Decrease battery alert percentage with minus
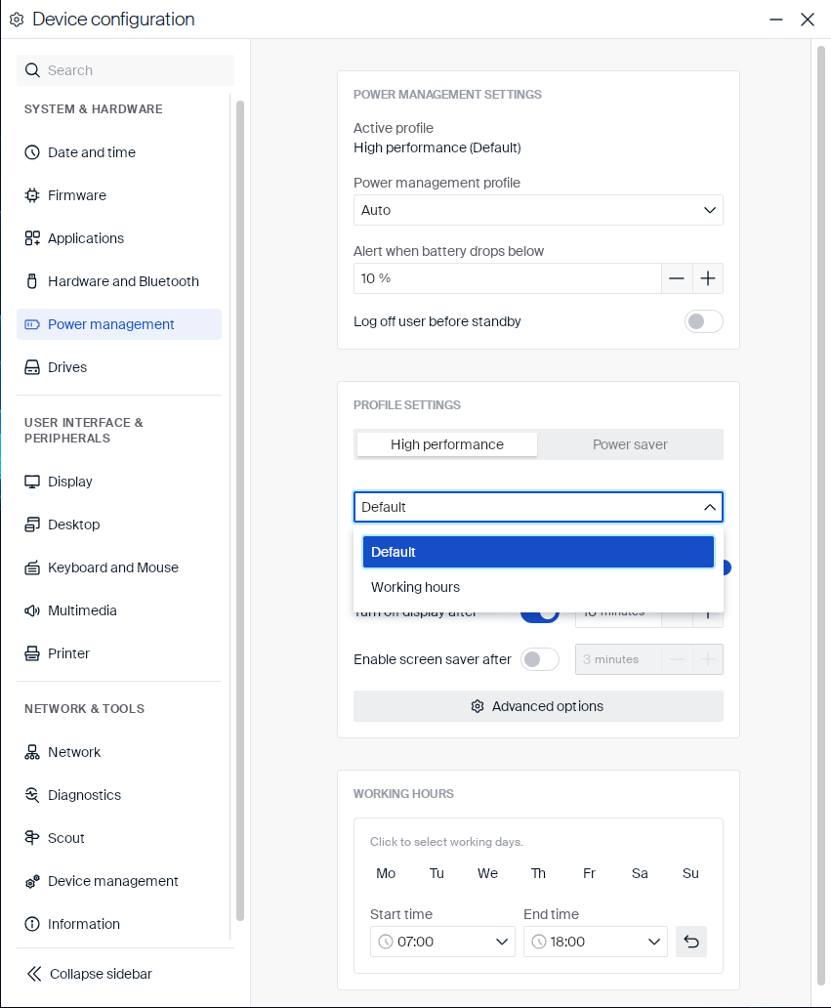The width and height of the screenshot is (831, 1008). [x=677, y=278]
